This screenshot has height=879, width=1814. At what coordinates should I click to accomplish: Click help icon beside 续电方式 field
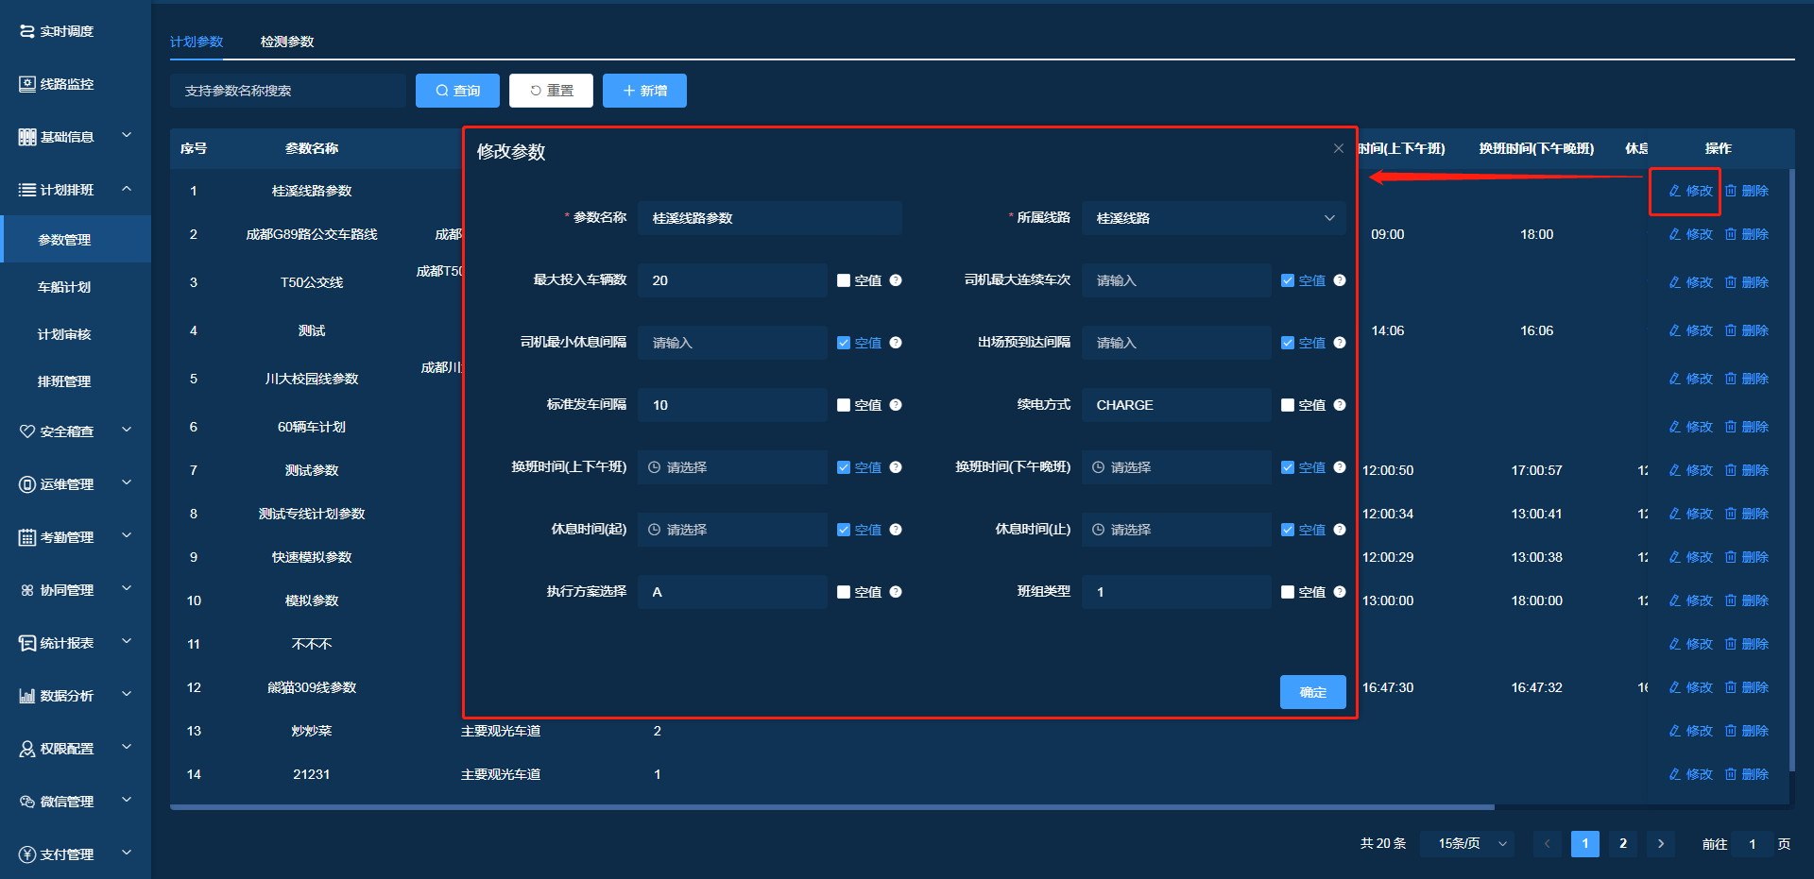pyautogui.click(x=1340, y=405)
